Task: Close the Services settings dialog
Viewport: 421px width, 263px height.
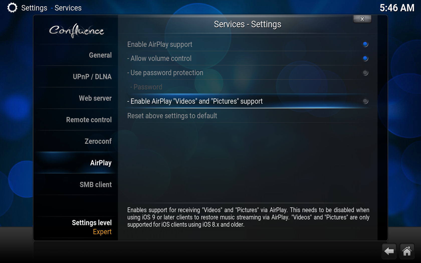Action: [x=362, y=19]
